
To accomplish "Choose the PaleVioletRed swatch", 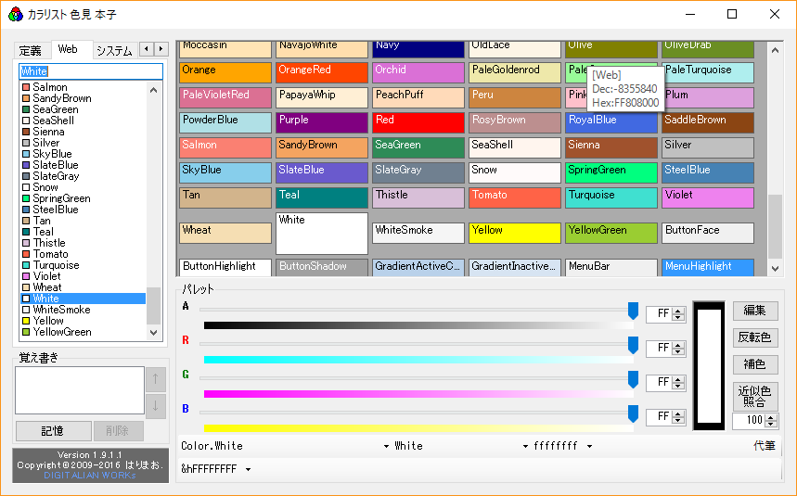I will [225, 97].
